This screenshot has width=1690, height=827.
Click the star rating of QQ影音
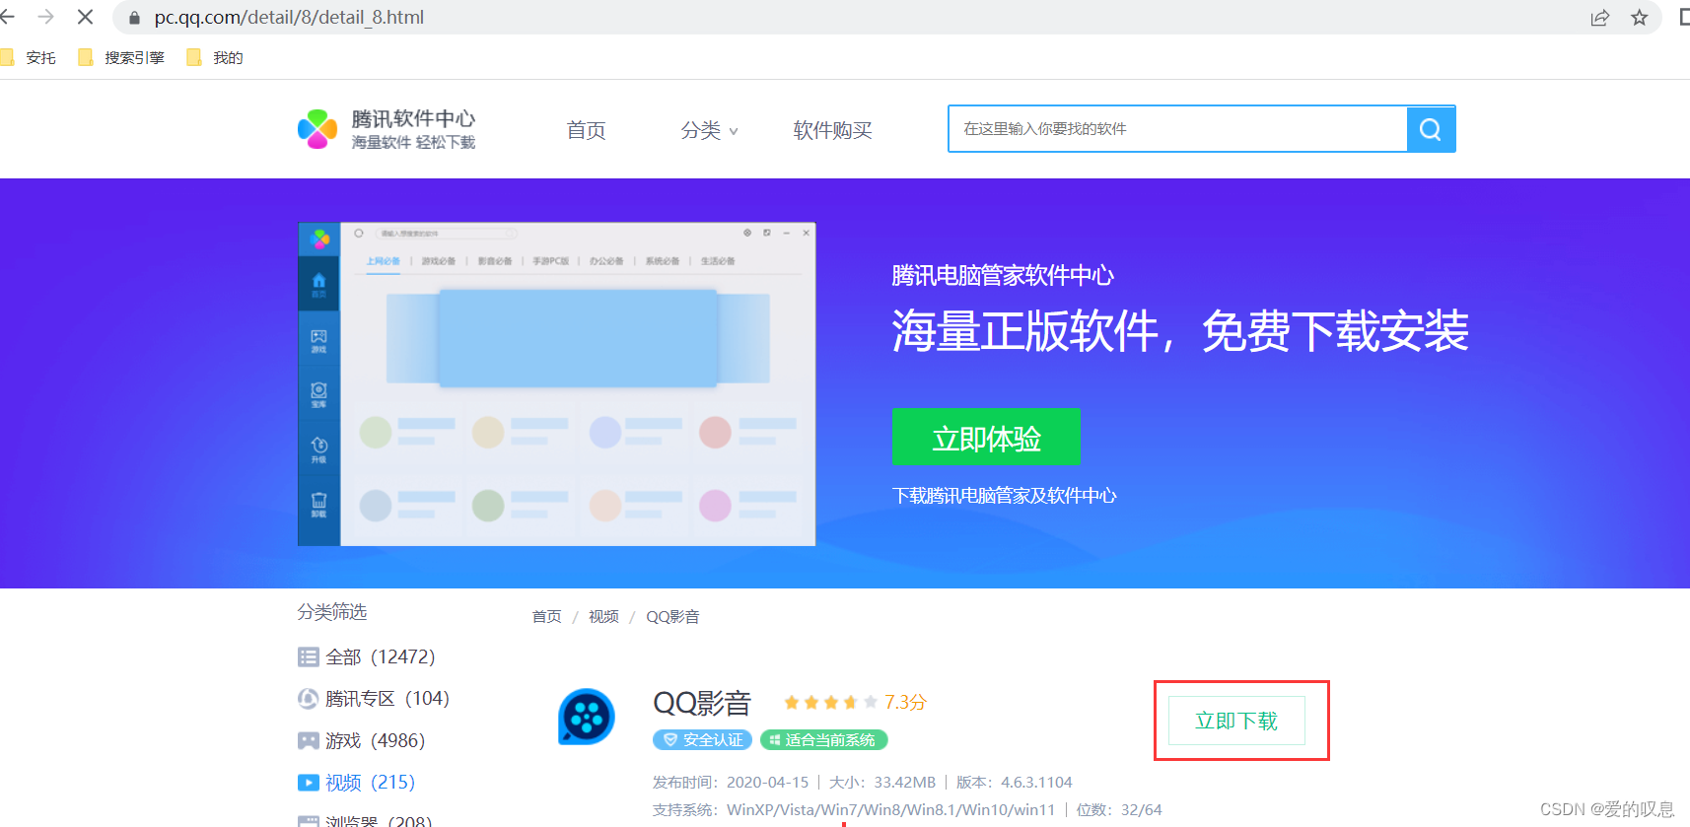tap(830, 703)
